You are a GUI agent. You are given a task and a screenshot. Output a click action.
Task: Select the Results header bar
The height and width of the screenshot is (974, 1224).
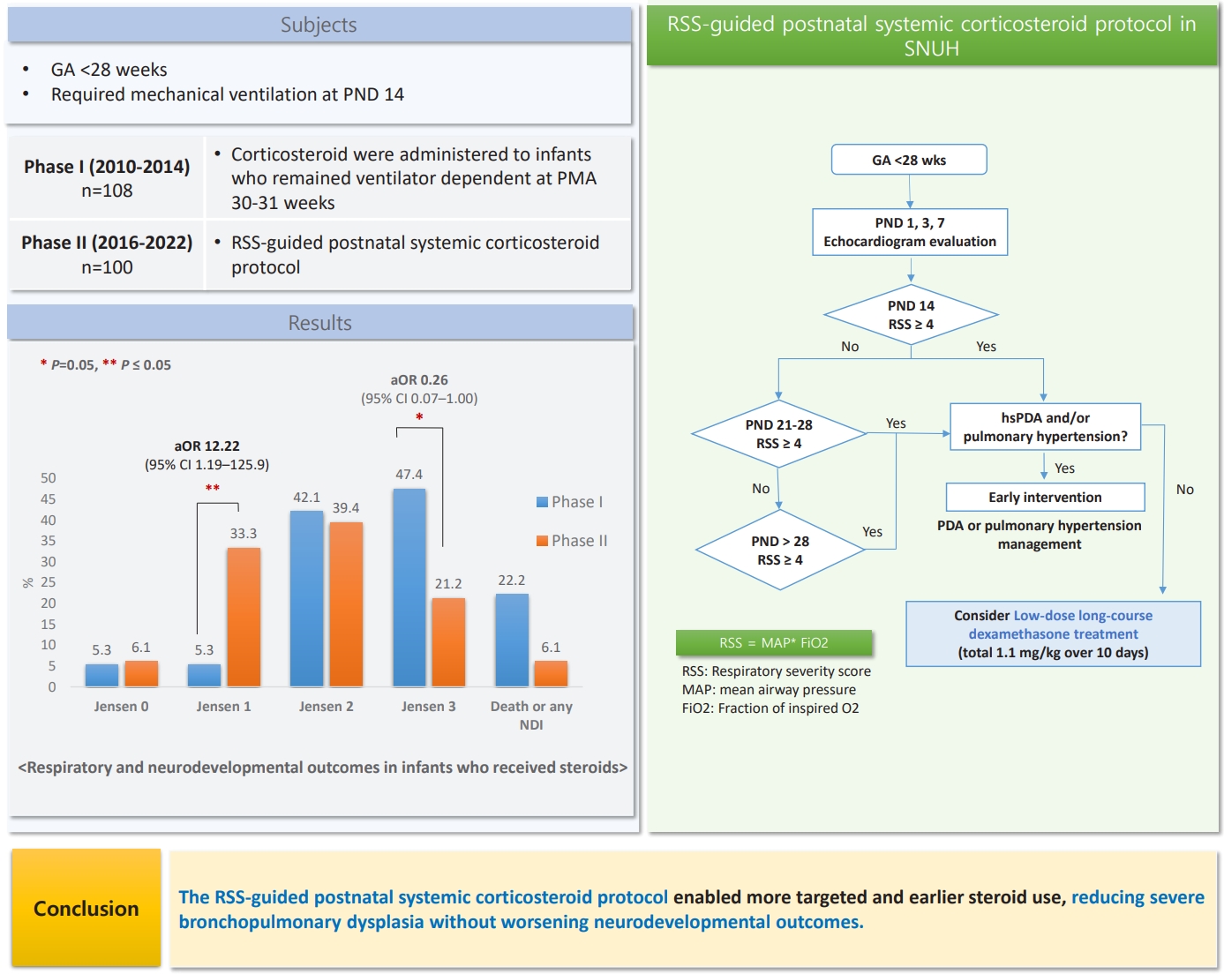pyautogui.click(x=320, y=323)
